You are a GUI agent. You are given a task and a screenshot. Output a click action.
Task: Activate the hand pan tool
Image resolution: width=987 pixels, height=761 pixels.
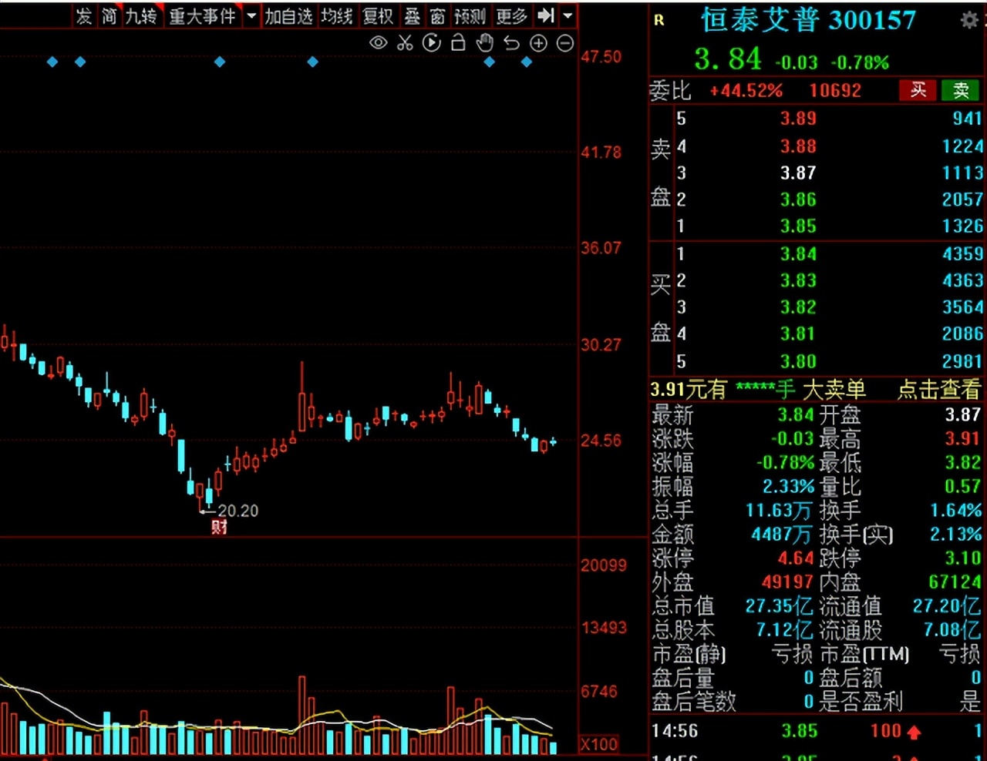click(x=485, y=43)
